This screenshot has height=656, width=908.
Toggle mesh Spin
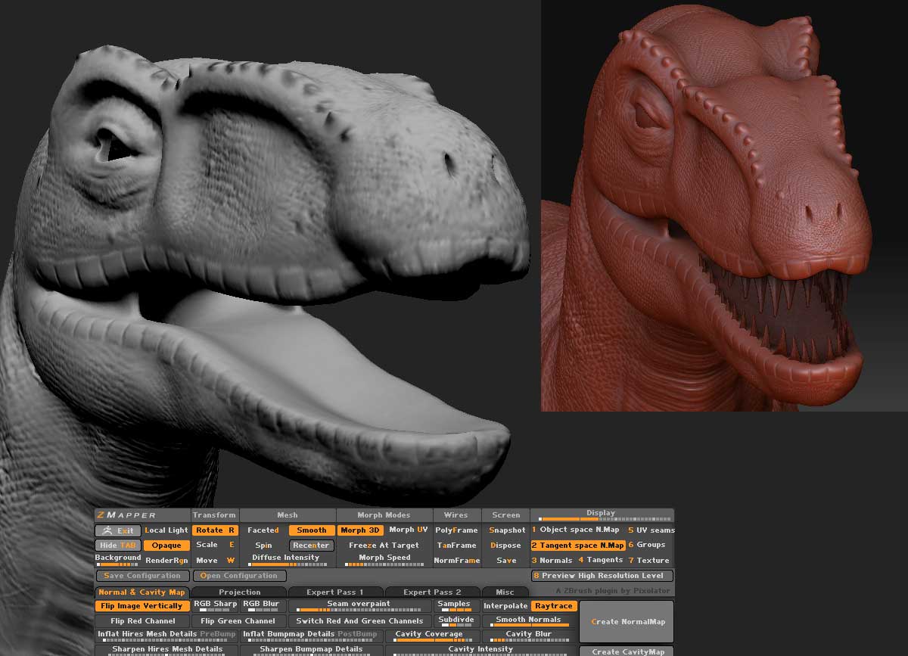pos(263,545)
